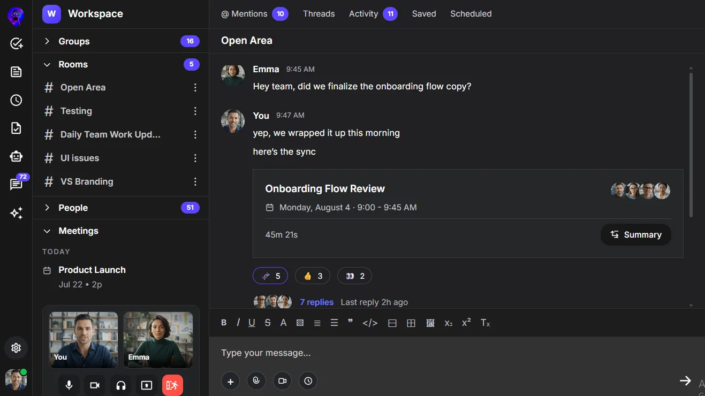
Task: Open options menu for Testing room
Action: coord(195,111)
